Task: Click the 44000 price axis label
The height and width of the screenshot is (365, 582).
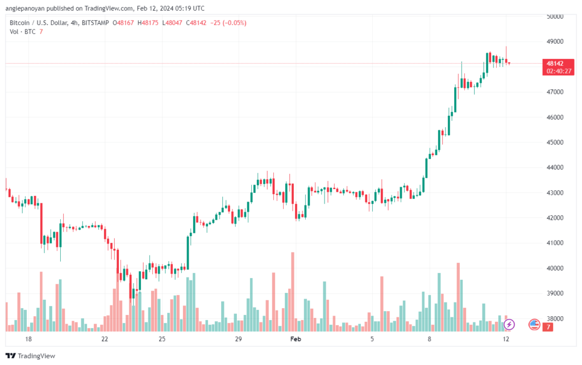Action: (554, 167)
